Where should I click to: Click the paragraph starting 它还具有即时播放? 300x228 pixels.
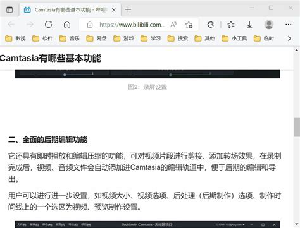click(x=145, y=167)
